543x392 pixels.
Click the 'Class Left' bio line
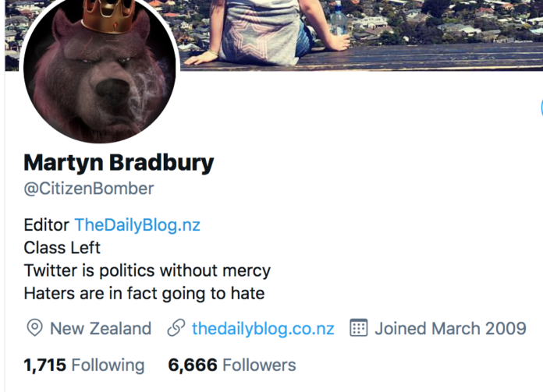[62, 248]
